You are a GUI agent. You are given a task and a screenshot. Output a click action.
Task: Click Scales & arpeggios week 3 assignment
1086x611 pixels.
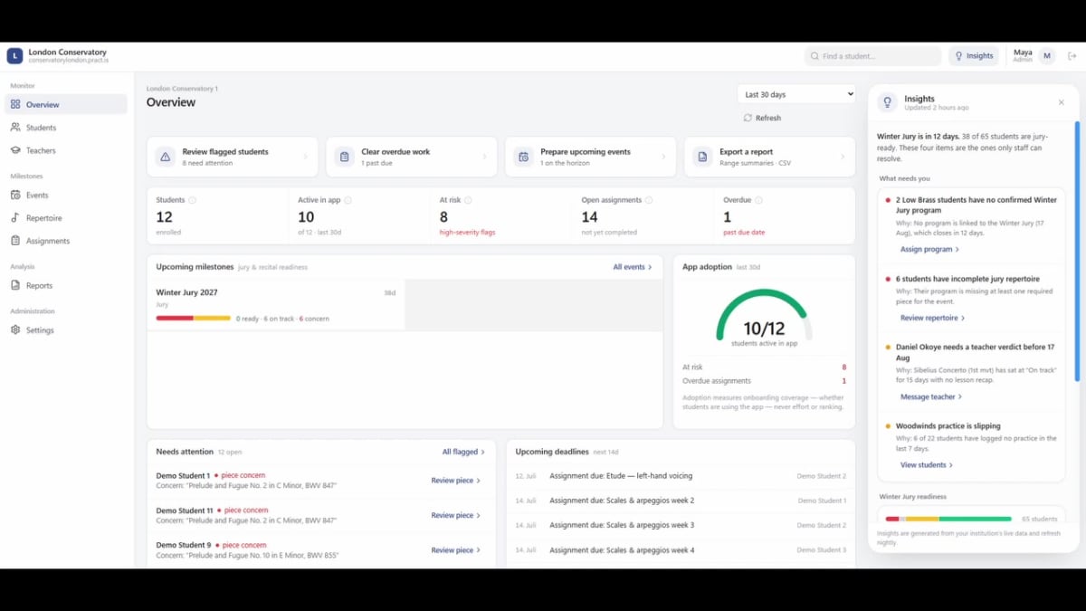681,525
